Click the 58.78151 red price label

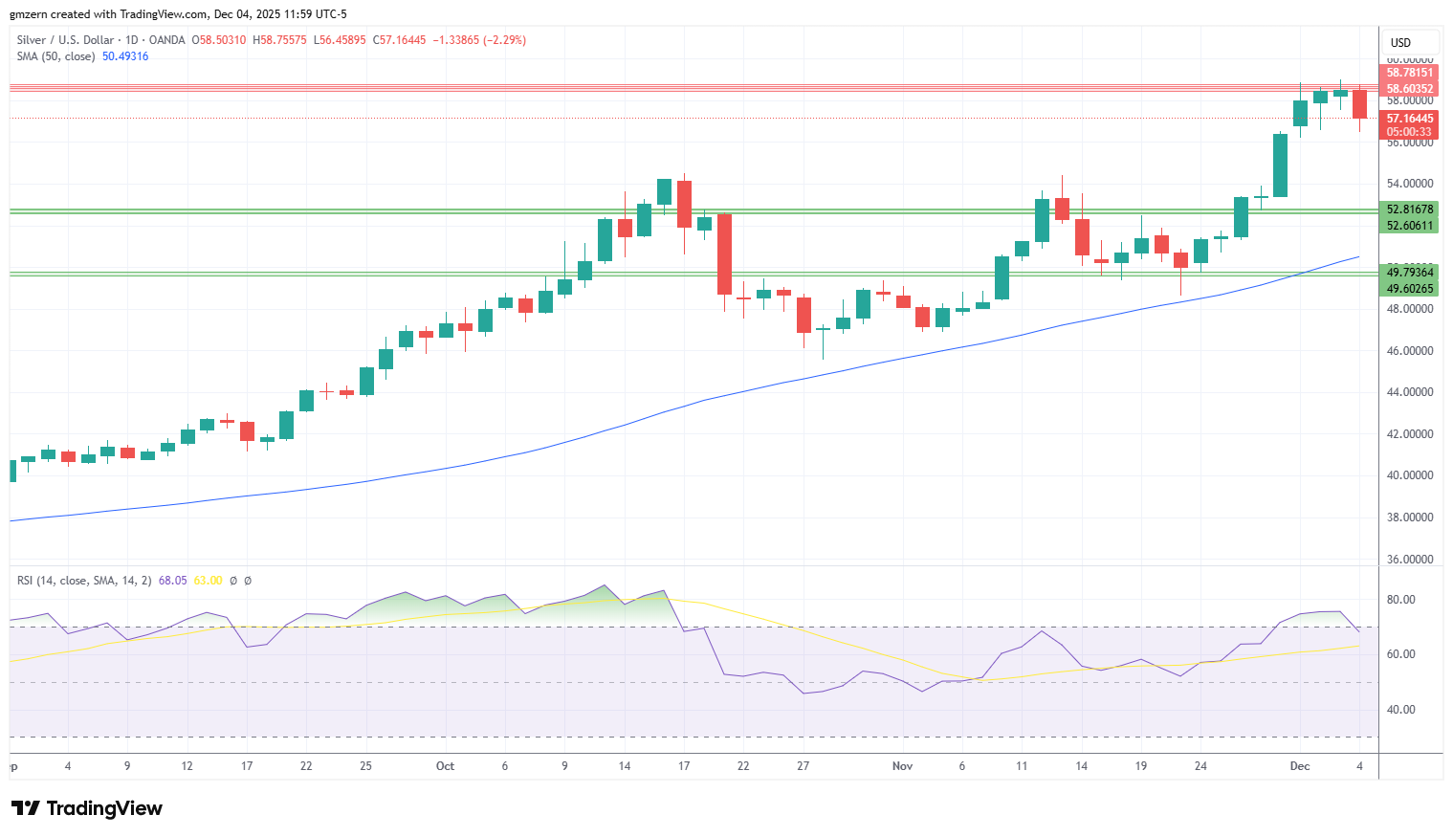tap(1410, 73)
